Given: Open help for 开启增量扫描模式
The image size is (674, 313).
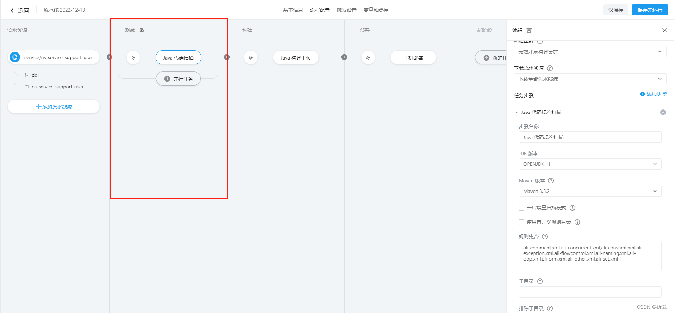Looking at the screenshot, I should pos(572,208).
